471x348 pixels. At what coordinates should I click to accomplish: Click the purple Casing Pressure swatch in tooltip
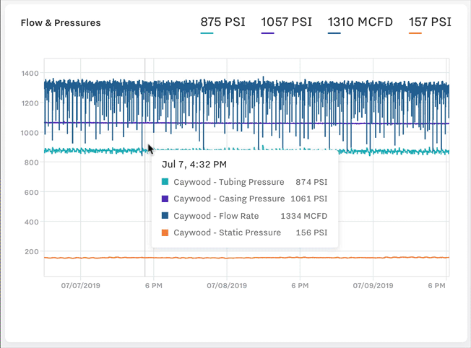coord(165,199)
